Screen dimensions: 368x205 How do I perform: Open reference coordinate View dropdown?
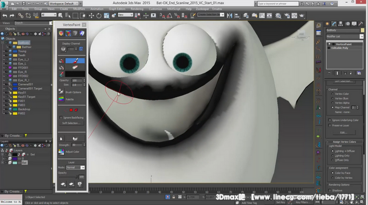pyautogui.click(x=125, y=15)
